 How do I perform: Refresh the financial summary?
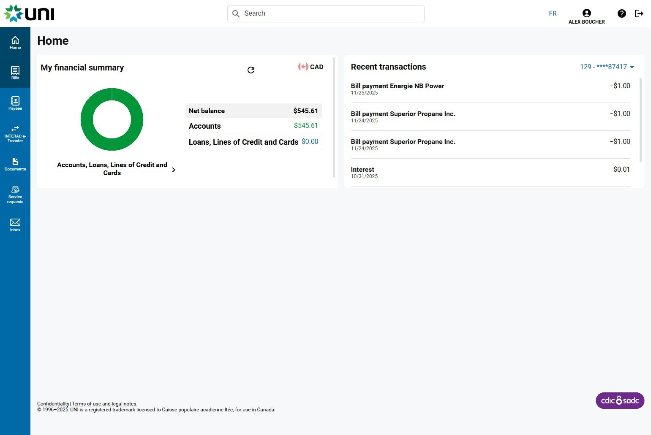[x=251, y=70]
